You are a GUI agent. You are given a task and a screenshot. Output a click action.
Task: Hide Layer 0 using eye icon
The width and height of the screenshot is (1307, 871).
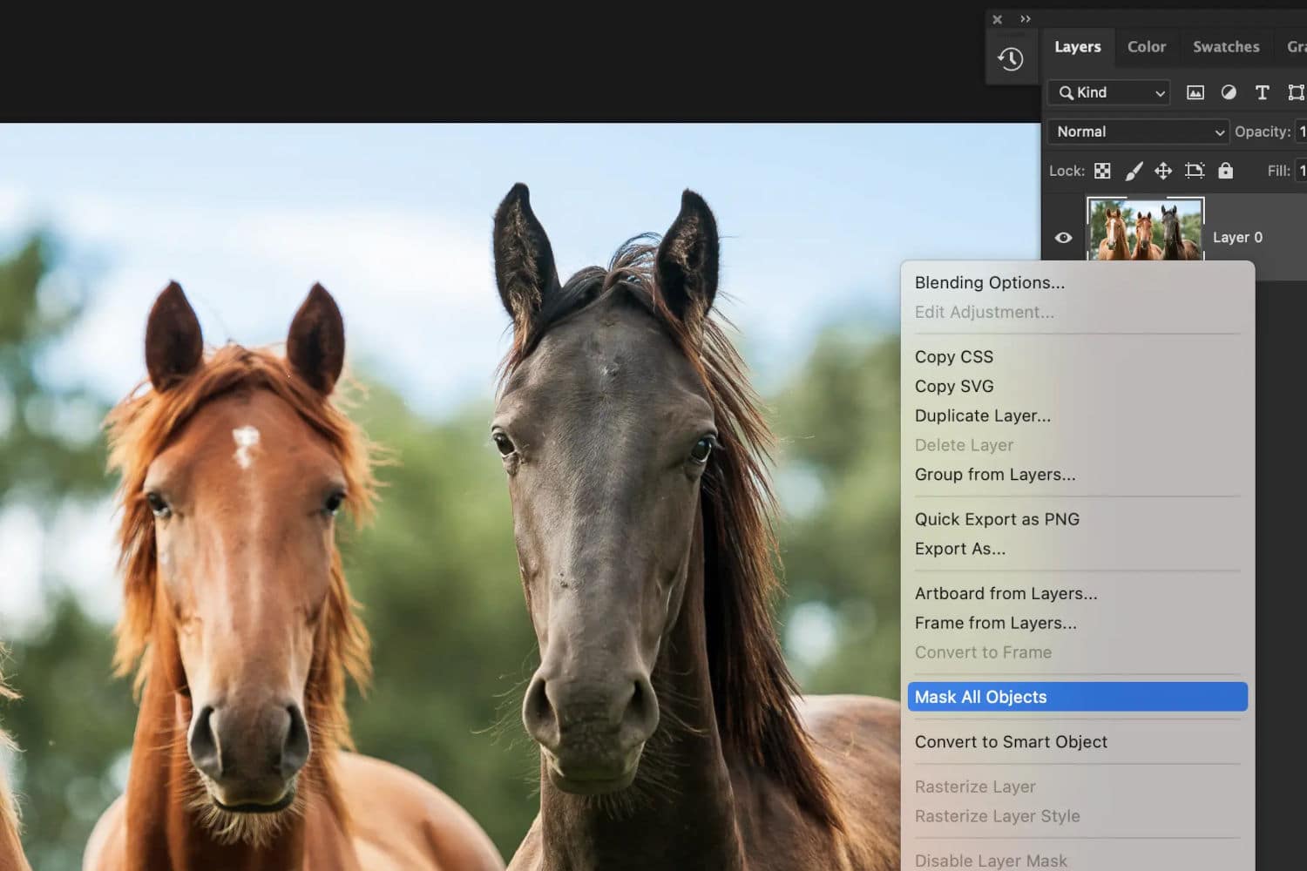coord(1063,237)
